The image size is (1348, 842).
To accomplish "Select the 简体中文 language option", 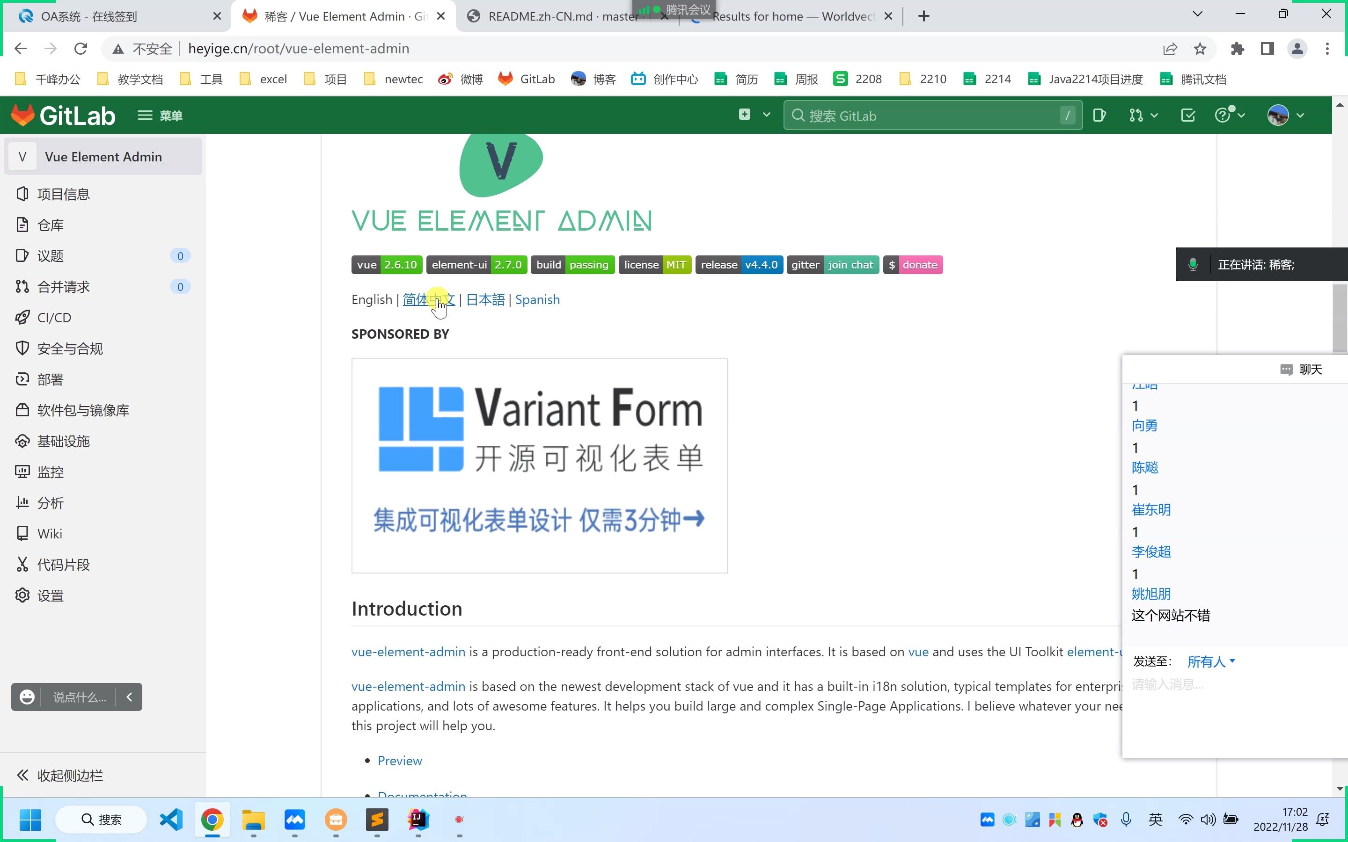I will [x=429, y=299].
